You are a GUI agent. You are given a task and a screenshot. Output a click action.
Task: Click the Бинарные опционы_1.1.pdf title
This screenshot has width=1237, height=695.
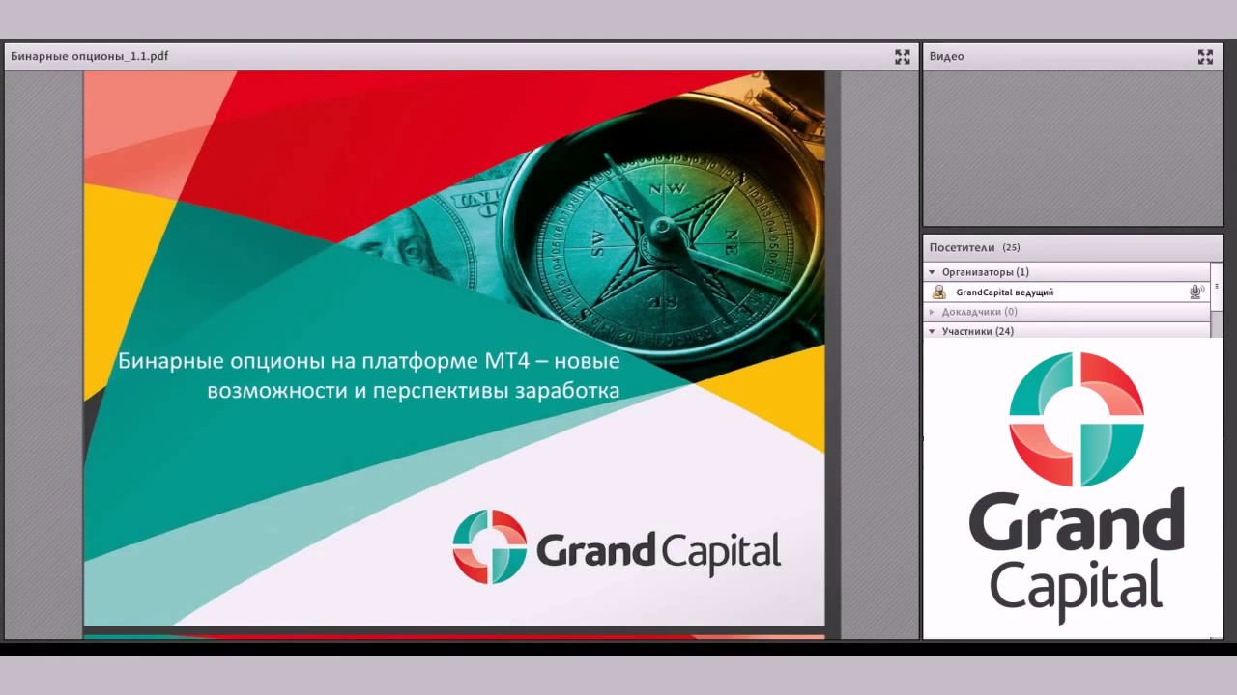point(89,56)
